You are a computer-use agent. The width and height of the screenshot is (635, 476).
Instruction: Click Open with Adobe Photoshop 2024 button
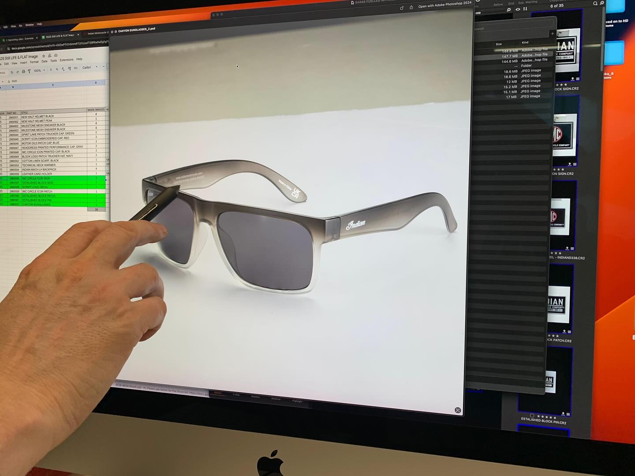(444, 5)
